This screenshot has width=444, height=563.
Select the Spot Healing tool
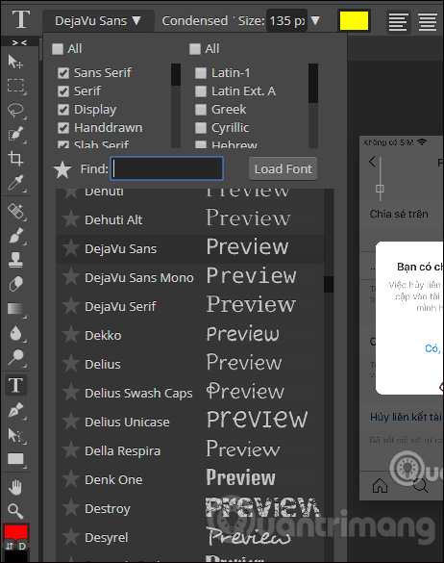click(16, 211)
